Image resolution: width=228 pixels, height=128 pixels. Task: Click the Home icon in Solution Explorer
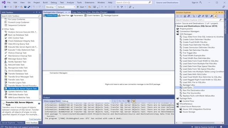click(x=185, y=16)
